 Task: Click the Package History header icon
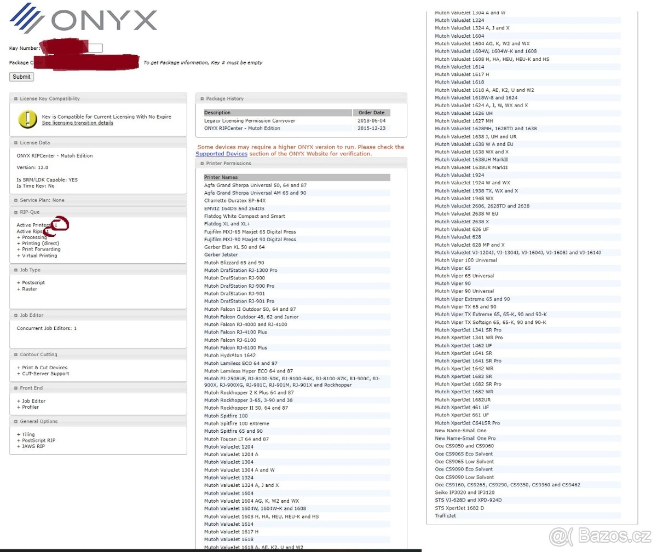(x=202, y=99)
